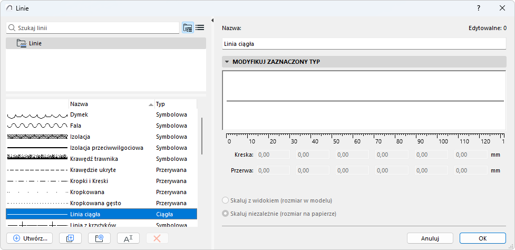Click the Utwórz... button
The image size is (515, 250).
pos(29,238)
